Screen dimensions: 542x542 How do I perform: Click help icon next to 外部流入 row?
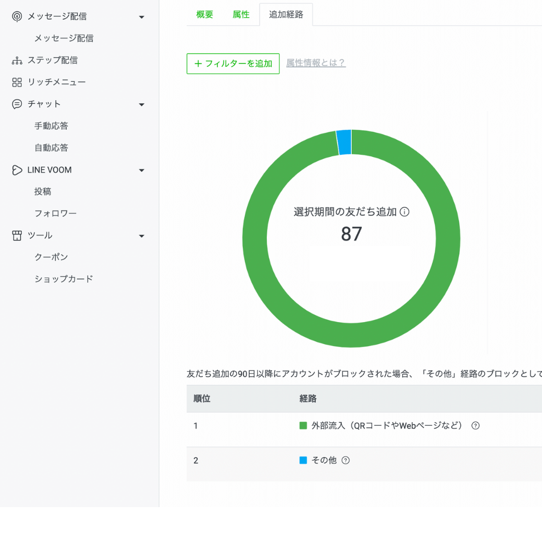(x=475, y=426)
